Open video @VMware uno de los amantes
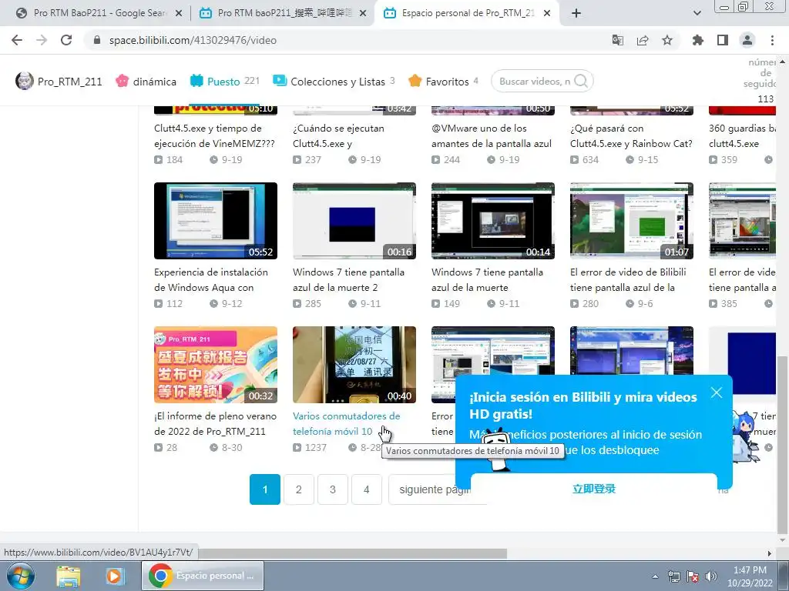Screen dimensions: 789x591 (x=491, y=135)
